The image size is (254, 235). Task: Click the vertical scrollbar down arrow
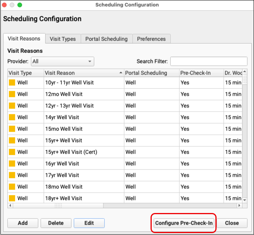click(244, 200)
